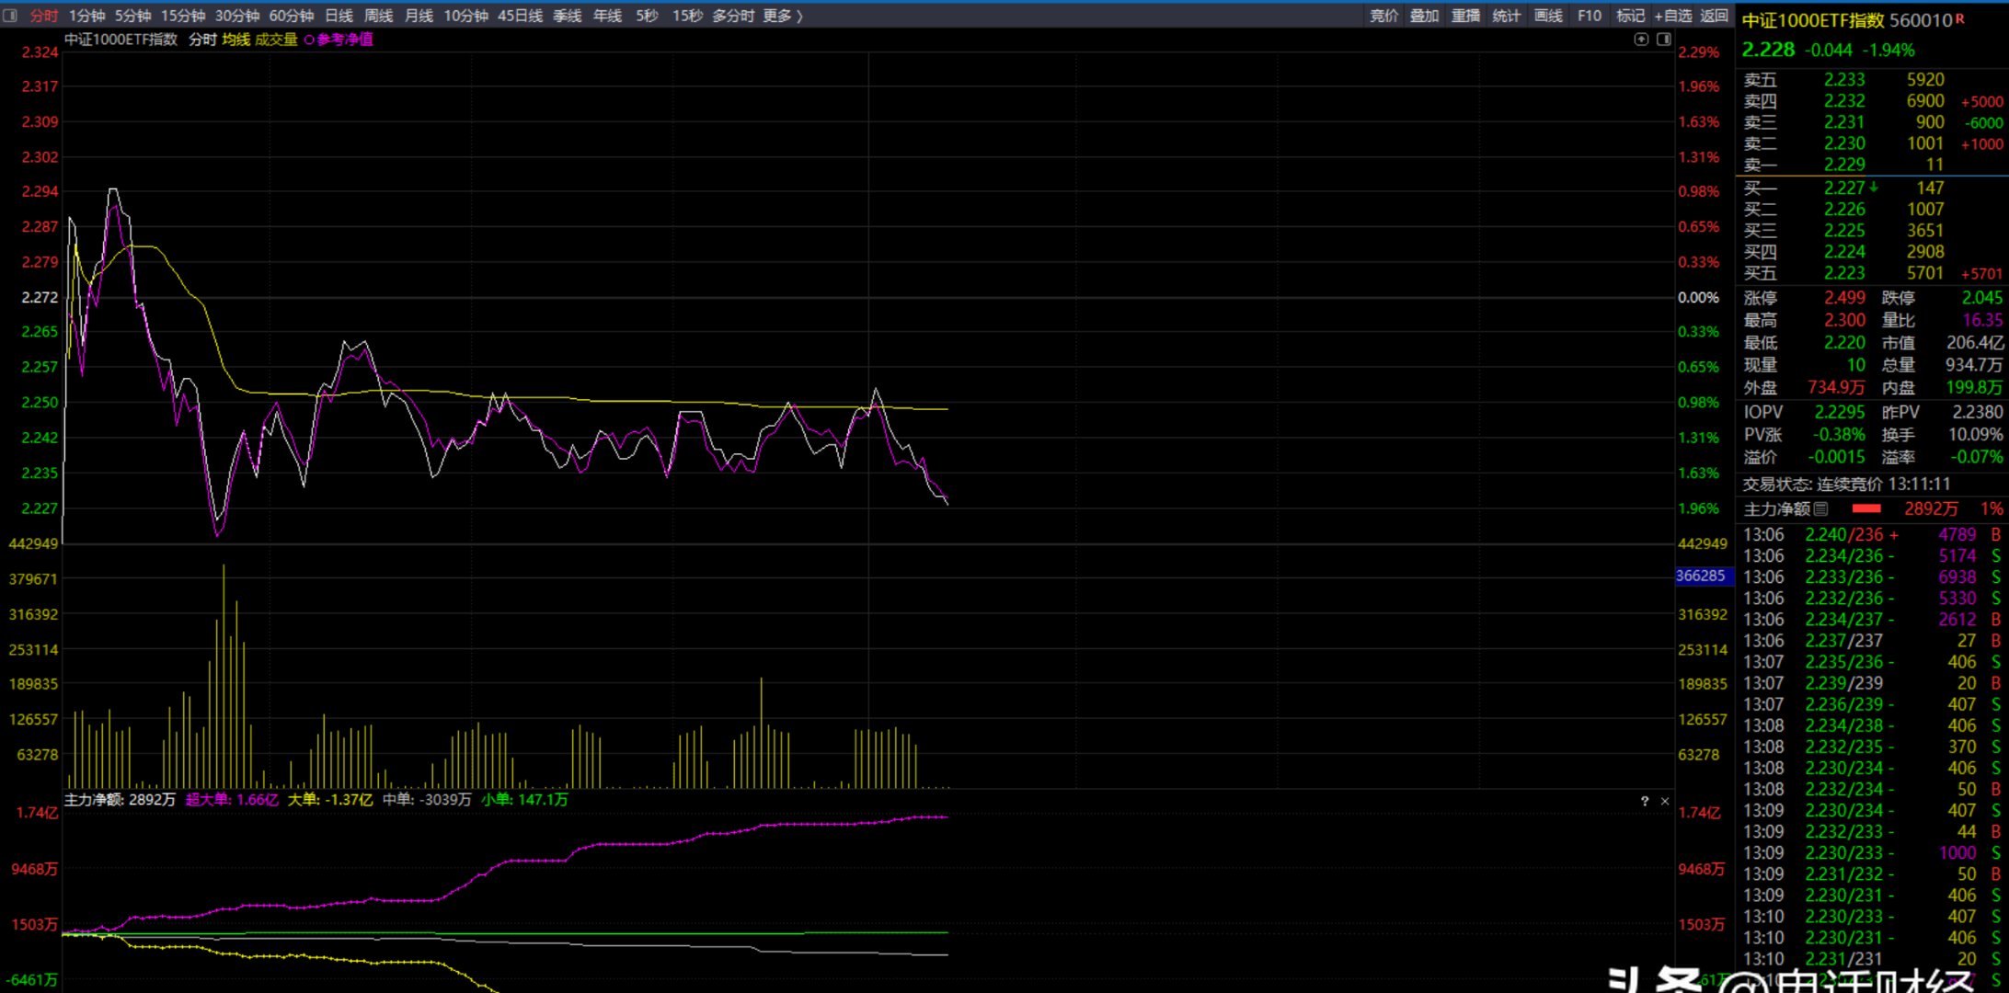2009x993 pixels.
Task: Click the IOPV 2.2295 value
Action: click(1839, 412)
